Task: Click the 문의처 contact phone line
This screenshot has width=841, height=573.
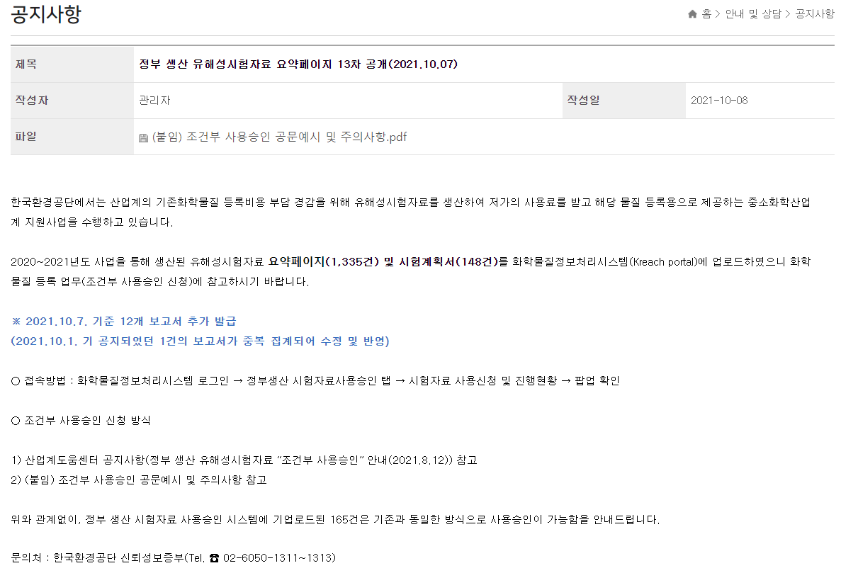Action: pos(174,558)
